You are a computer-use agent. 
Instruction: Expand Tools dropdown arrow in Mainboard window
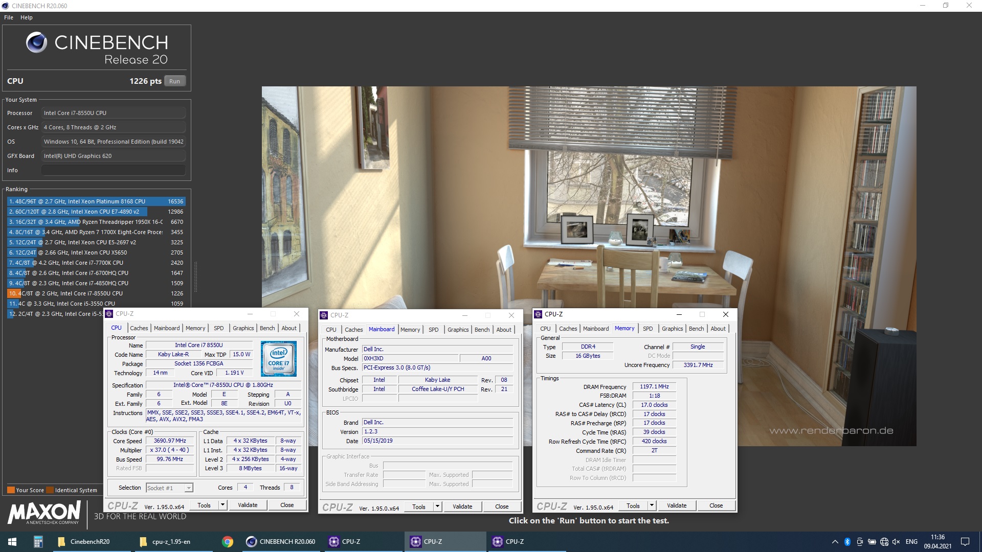437,507
